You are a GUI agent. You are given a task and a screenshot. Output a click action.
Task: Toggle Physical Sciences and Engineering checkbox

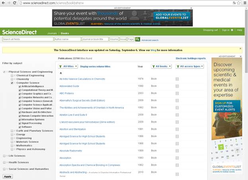tap(4, 72)
